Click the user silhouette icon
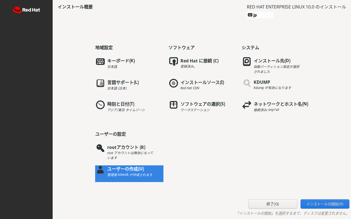 click(x=100, y=170)
